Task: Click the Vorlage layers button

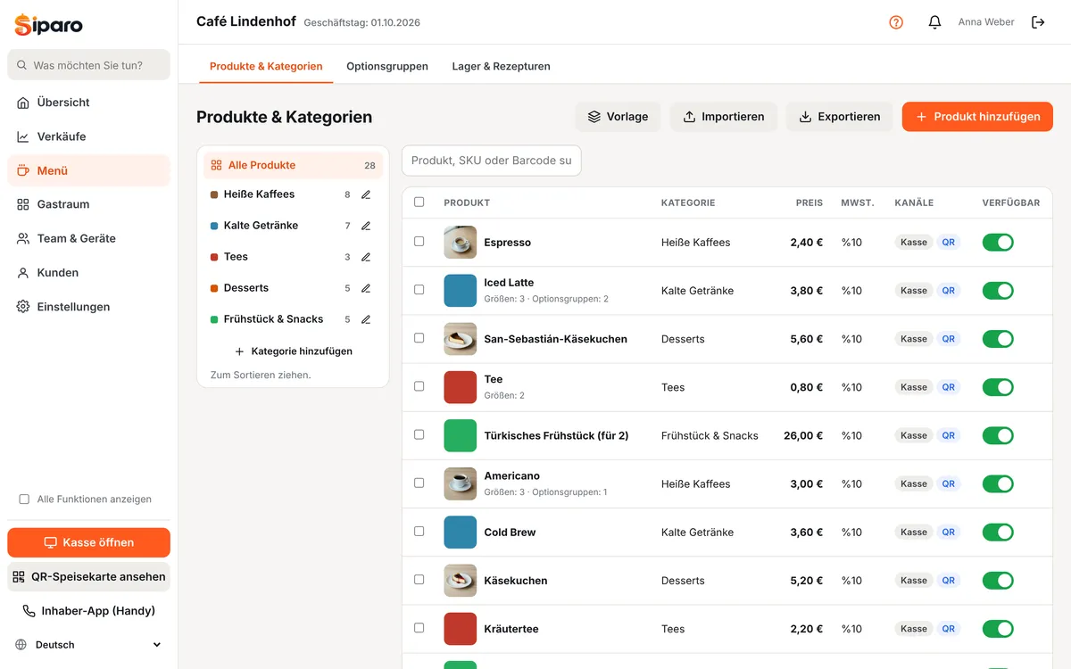Action: click(618, 117)
